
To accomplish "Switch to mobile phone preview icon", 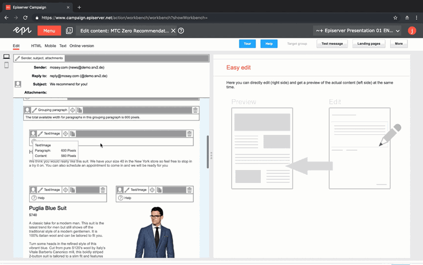I will click(x=6, y=65).
